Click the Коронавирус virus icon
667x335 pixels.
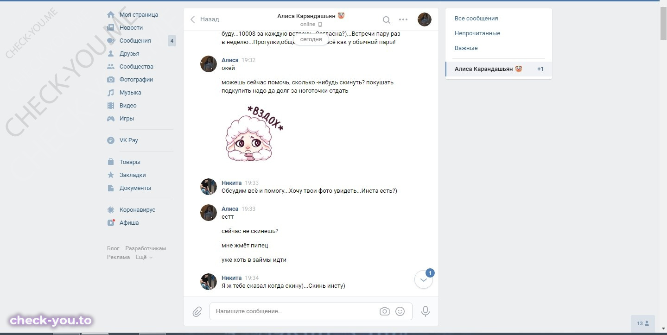click(111, 210)
